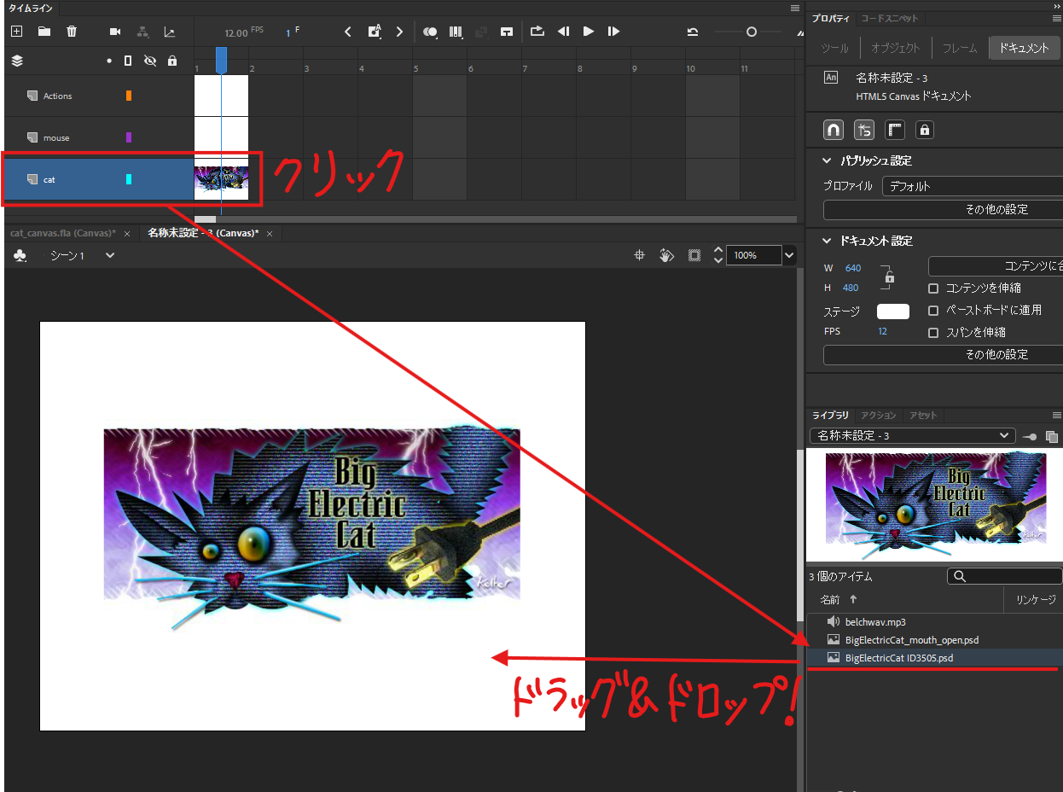
Task: Click the clip content outside stage icon
Action: [x=694, y=255]
